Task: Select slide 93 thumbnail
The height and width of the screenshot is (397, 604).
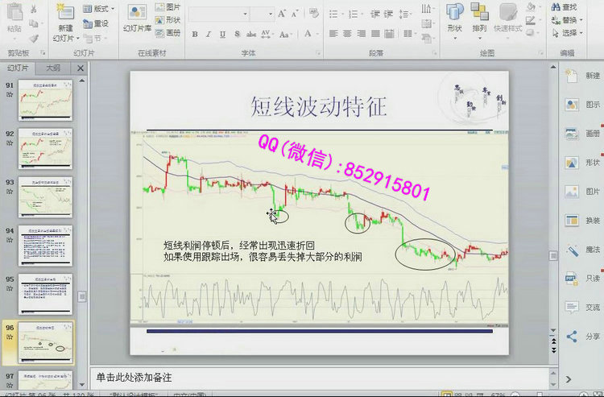Action: (x=46, y=196)
